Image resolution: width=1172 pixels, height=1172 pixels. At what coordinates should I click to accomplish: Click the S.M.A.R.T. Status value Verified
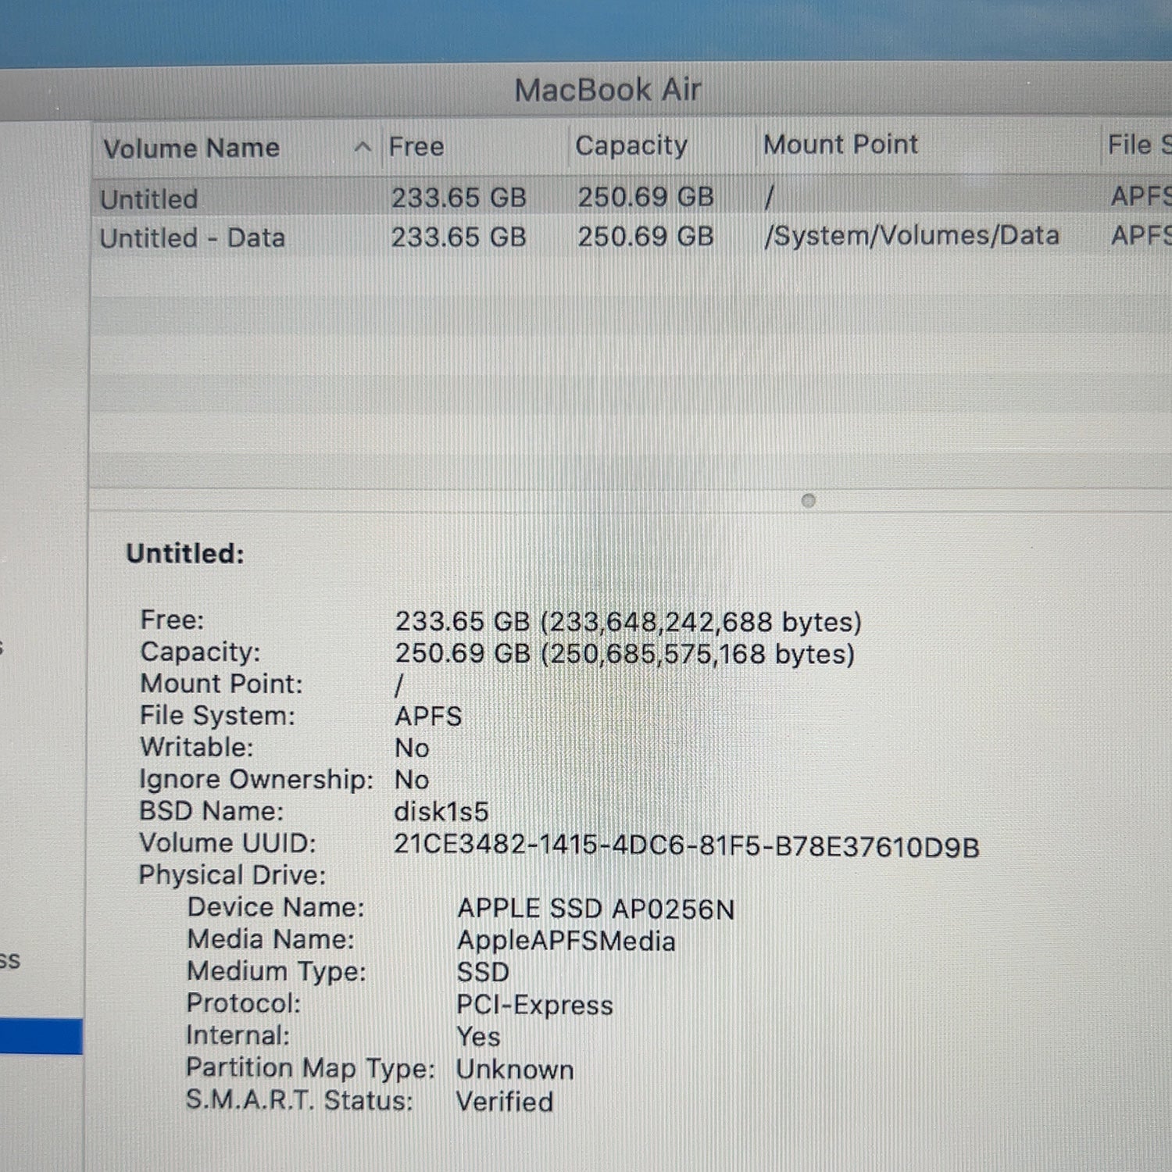(x=505, y=1102)
